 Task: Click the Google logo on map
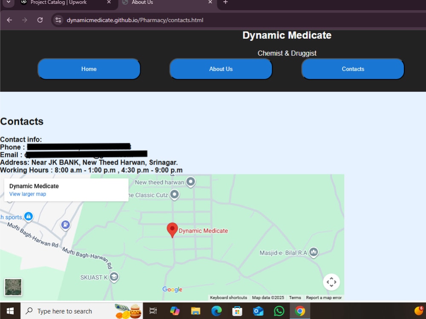(x=172, y=289)
